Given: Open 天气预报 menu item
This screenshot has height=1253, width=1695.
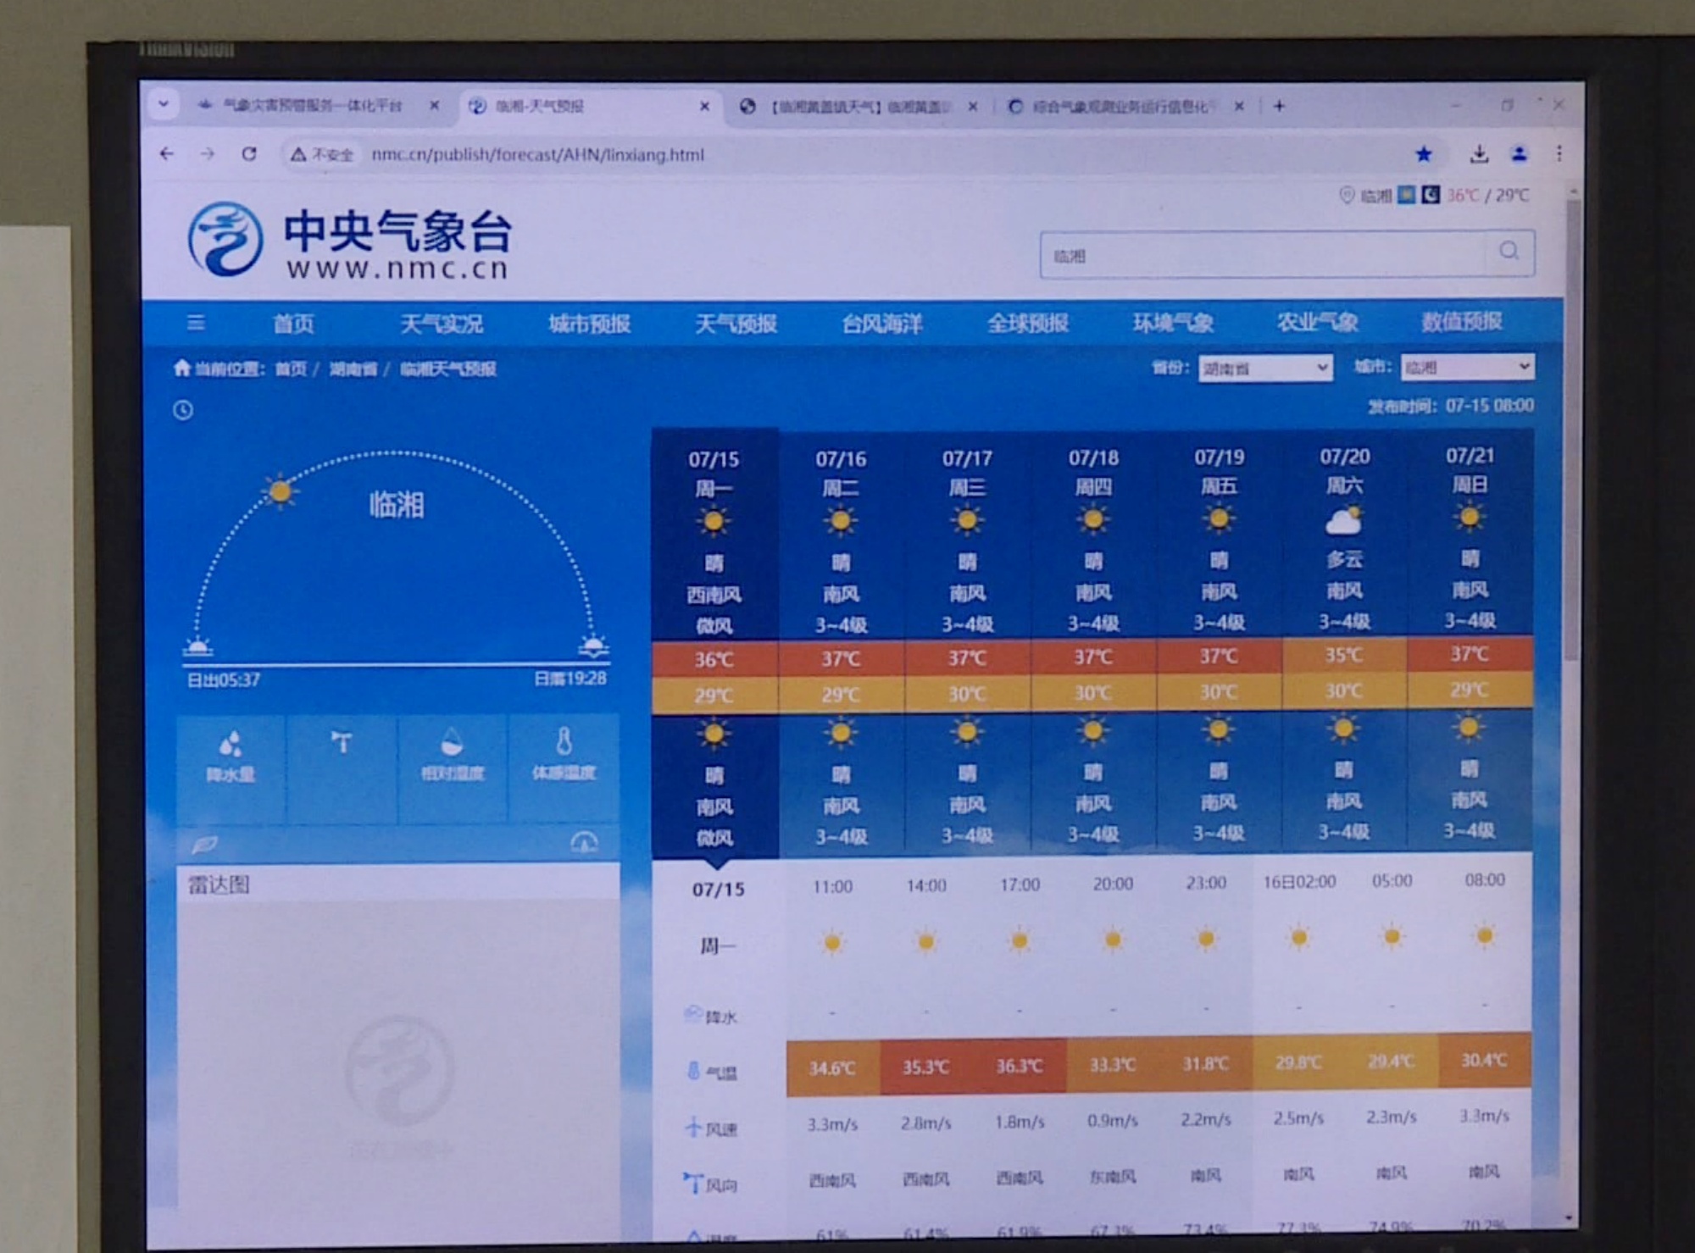Looking at the screenshot, I should (736, 323).
